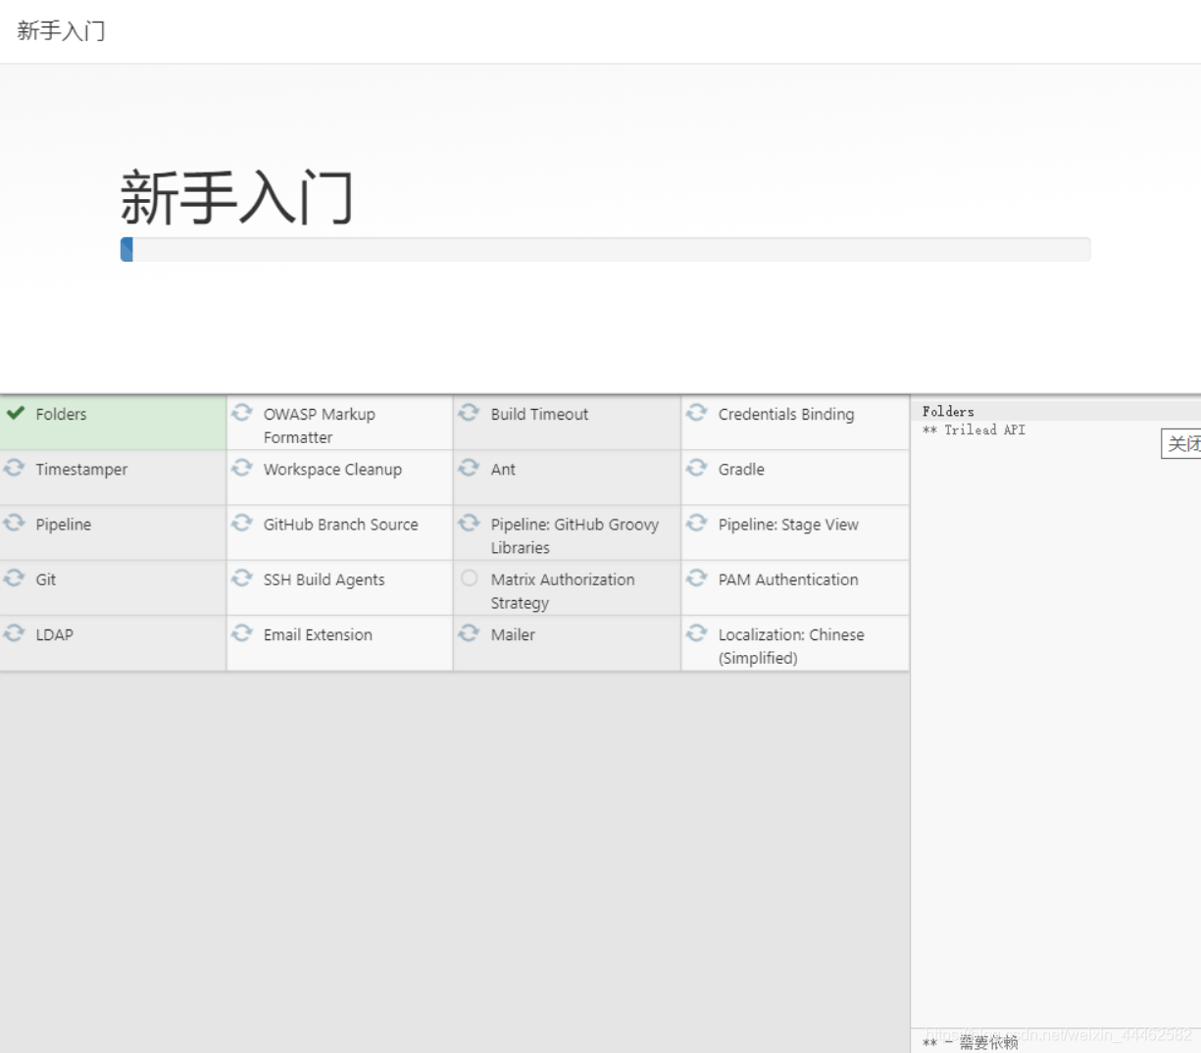Select the Pipeline: Stage View label

[x=788, y=525]
